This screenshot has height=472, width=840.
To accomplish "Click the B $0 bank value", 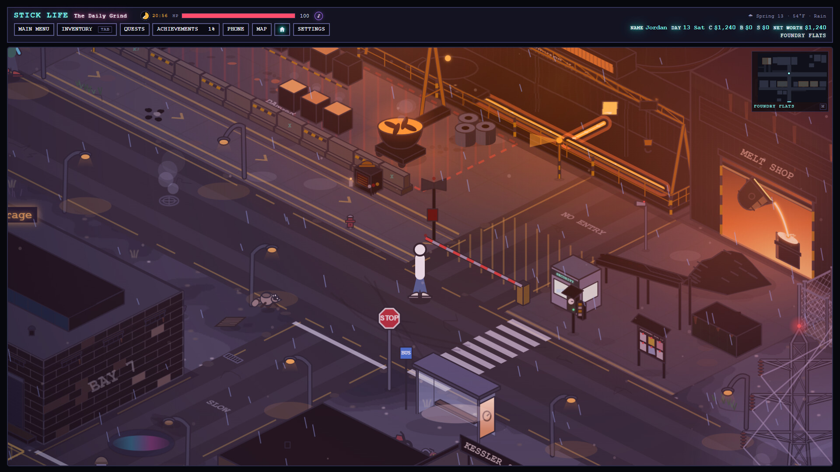I will tap(746, 28).
